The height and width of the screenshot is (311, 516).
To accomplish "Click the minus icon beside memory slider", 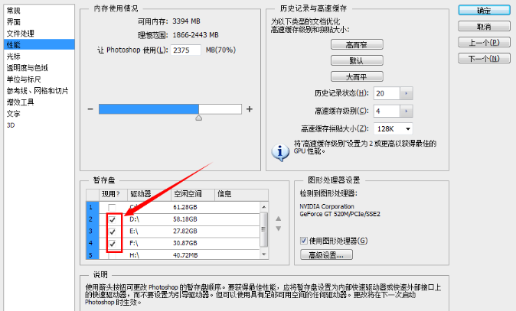I will point(90,109).
